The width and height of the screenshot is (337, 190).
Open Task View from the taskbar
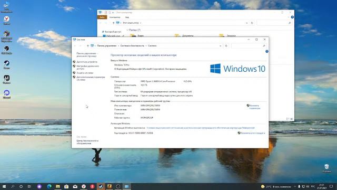[29, 186]
